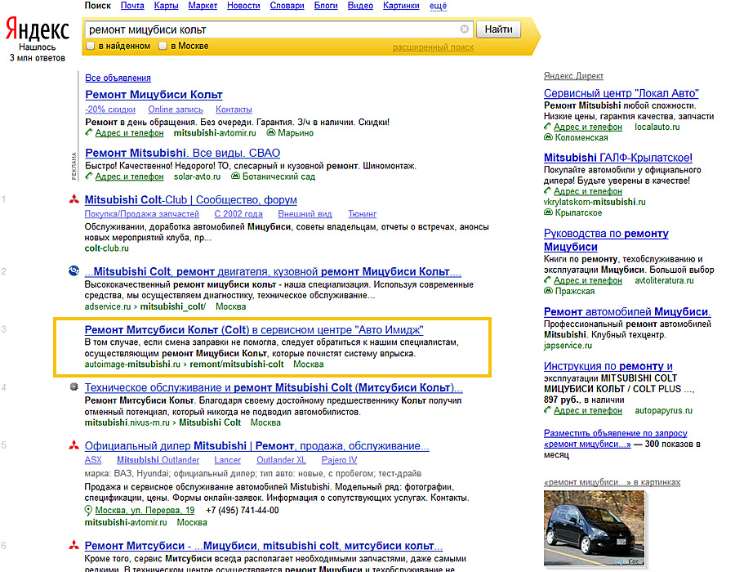Open the 'расширенный поиск' link
The height and width of the screenshot is (572, 735).
tap(433, 47)
